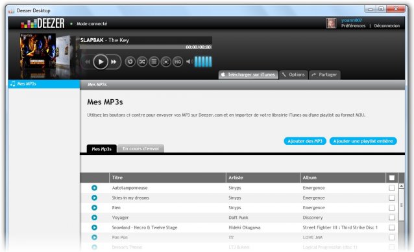Adjust the blue volume level bars
This screenshot has width=414, height=252.
click(x=203, y=62)
